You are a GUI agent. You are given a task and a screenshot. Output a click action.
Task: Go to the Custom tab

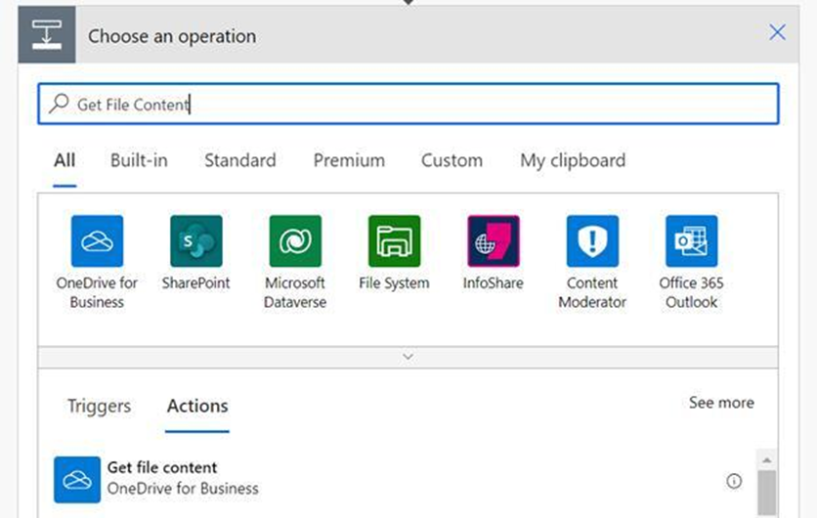[451, 160]
